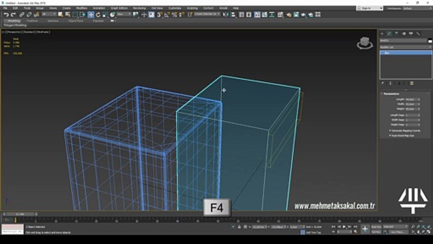Select the Unlink Selection tool

click(29, 15)
